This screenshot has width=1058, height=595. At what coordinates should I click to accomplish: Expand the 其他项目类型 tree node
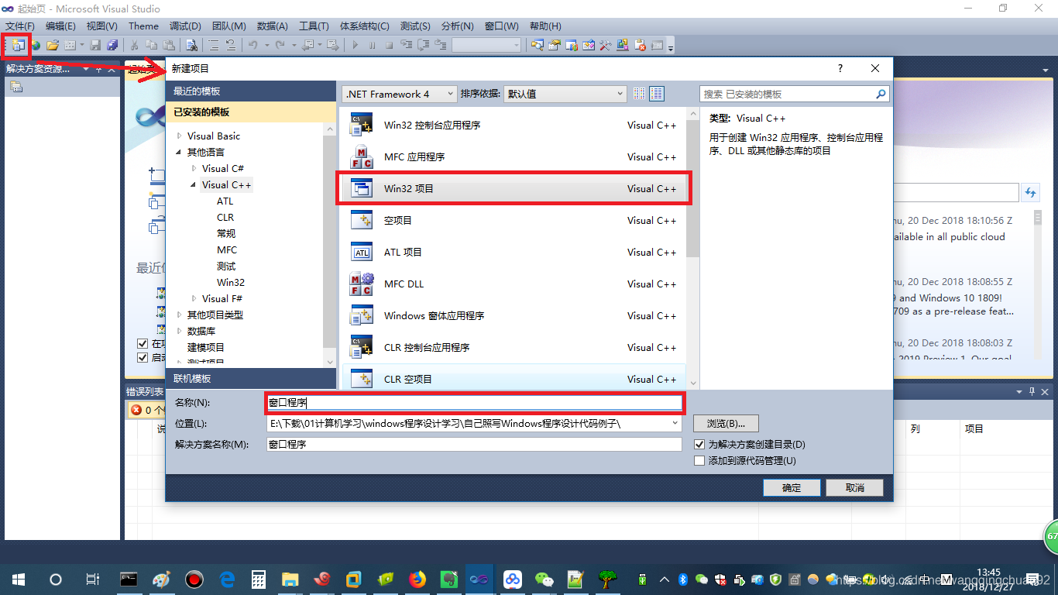click(x=180, y=315)
